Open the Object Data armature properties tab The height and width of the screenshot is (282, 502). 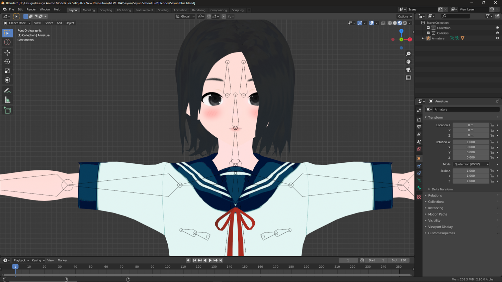click(x=419, y=180)
